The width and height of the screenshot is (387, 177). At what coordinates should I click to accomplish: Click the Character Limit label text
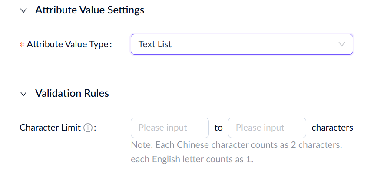coord(50,128)
